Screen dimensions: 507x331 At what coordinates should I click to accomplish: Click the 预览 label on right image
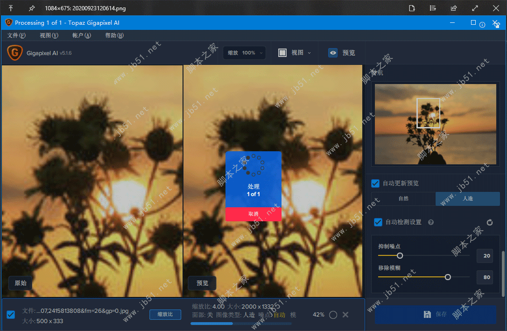click(x=203, y=283)
